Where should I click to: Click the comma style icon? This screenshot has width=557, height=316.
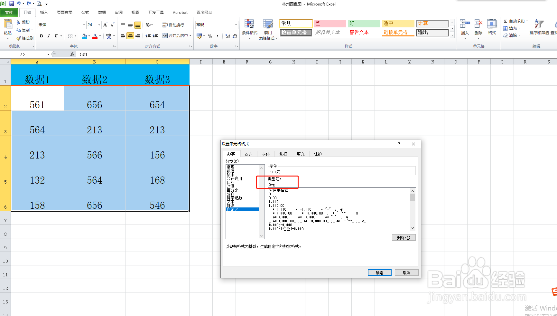pos(218,36)
